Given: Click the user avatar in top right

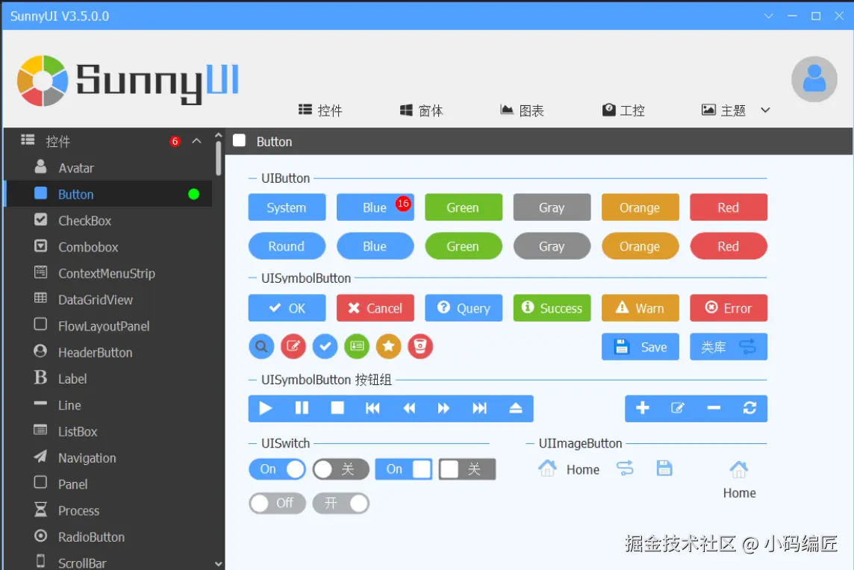Looking at the screenshot, I should tap(814, 80).
